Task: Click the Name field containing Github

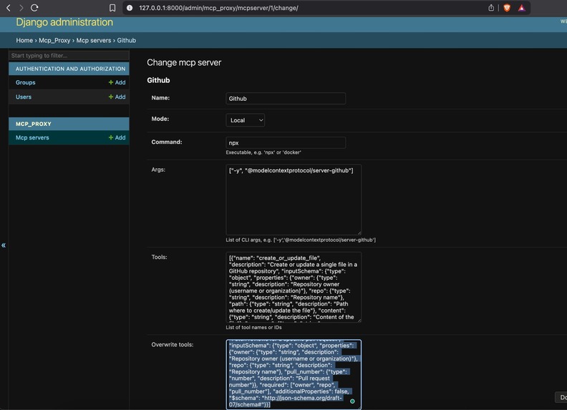Action: [x=286, y=98]
